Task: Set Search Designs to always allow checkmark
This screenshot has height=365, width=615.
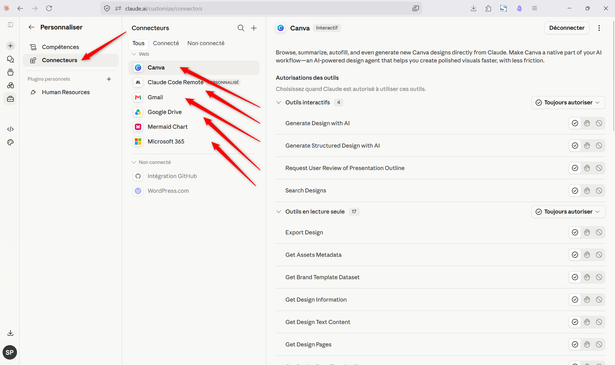Action: tap(575, 191)
